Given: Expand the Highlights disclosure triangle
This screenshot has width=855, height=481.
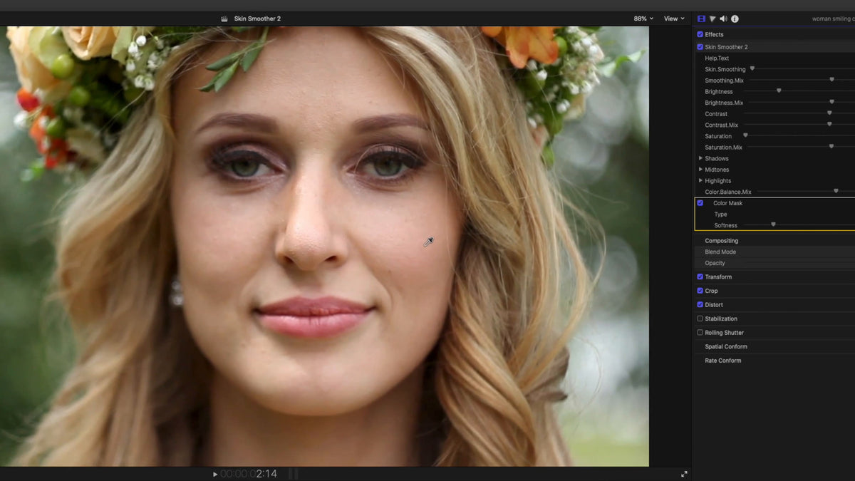Looking at the screenshot, I should click(x=700, y=180).
